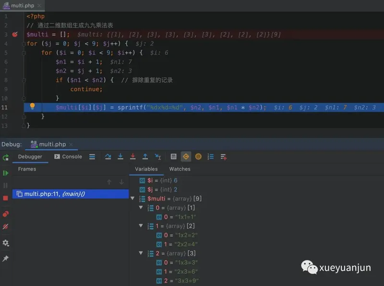Viewport: 384px width, 286px height.
Task: Collapse the 0 = {array} [1] node
Action: click(141, 208)
